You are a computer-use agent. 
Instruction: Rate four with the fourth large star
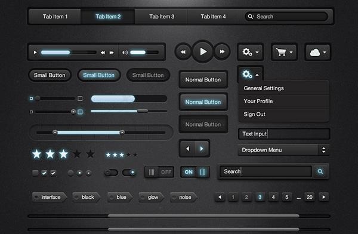point(77,154)
